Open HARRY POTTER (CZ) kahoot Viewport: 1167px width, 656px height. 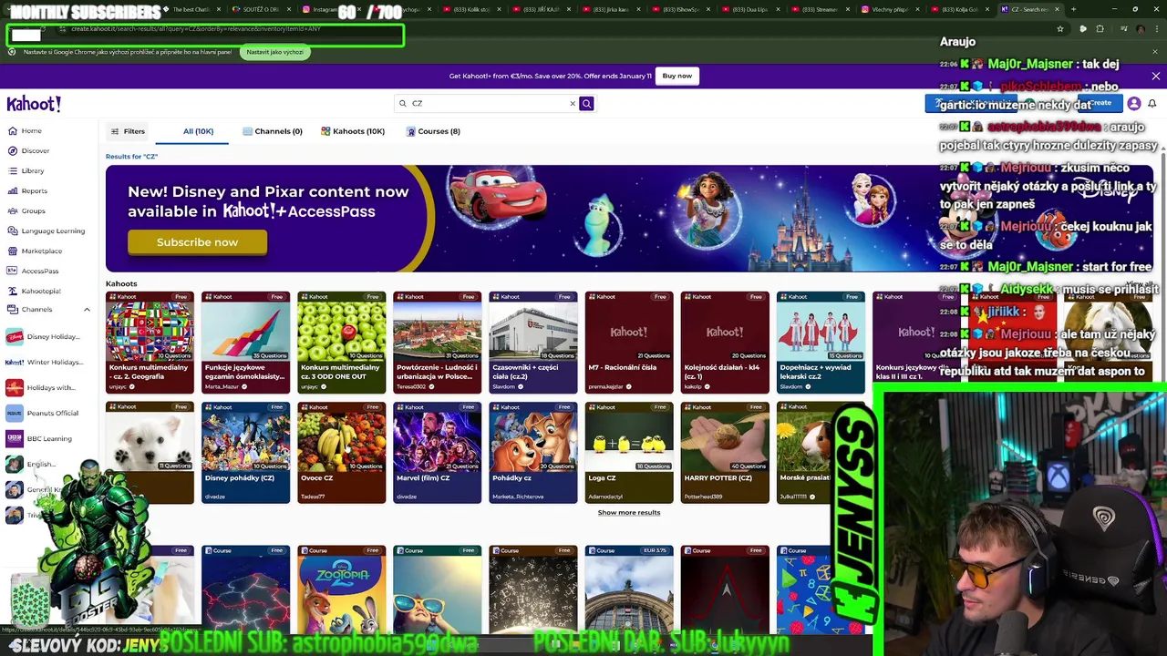[725, 452]
